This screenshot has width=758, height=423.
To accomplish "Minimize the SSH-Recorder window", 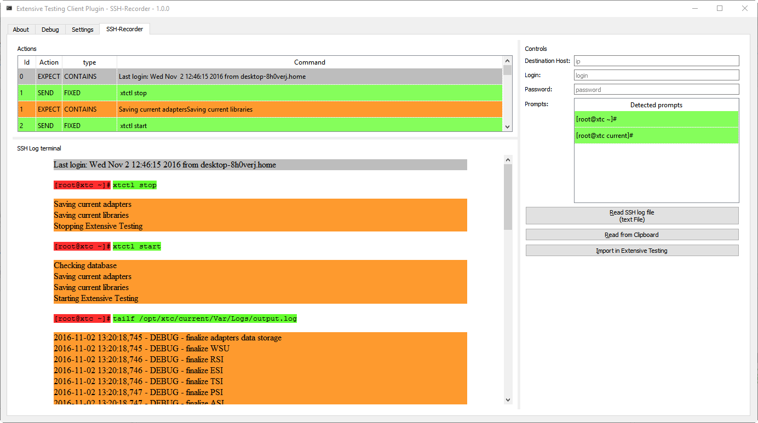I will [x=694, y=8].
